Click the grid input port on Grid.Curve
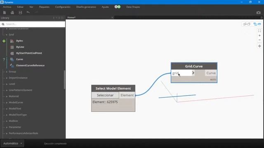This screenshot has width=264, height=148. tap(181, 73)
